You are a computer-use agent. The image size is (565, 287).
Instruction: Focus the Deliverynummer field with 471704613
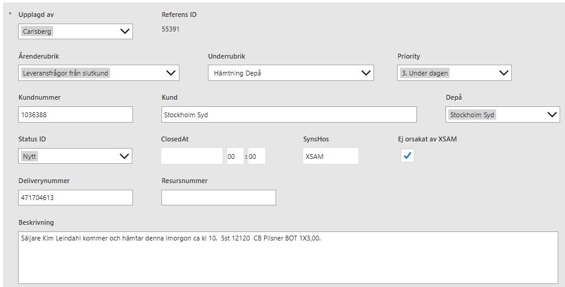[x=76, y=198]
